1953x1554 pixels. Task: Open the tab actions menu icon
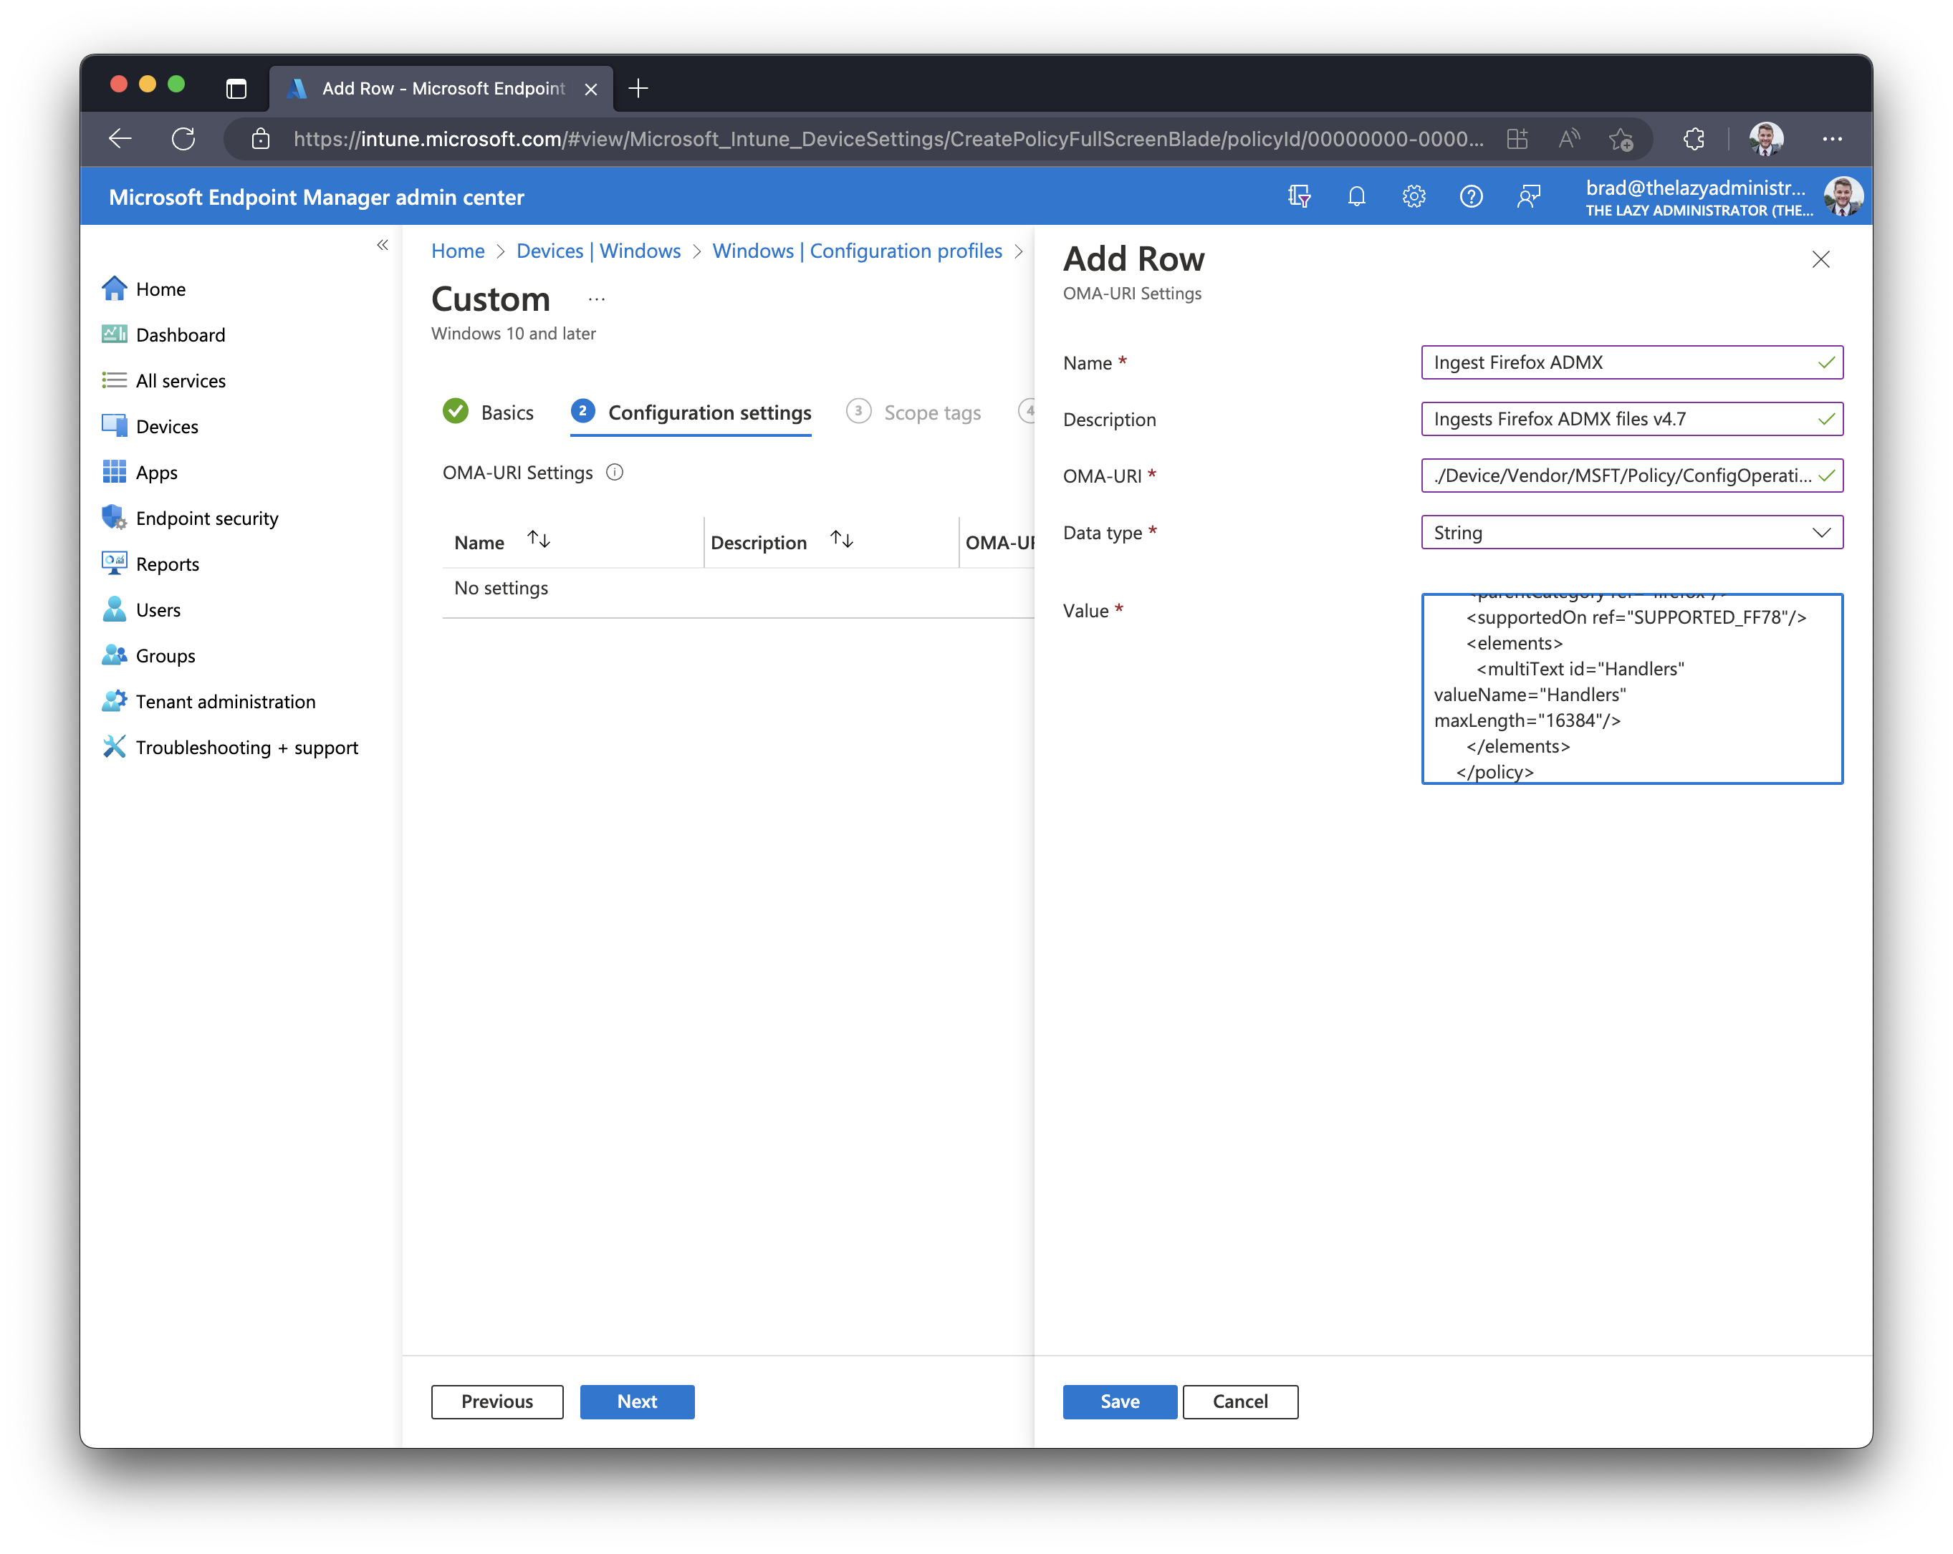pos(236,88)
